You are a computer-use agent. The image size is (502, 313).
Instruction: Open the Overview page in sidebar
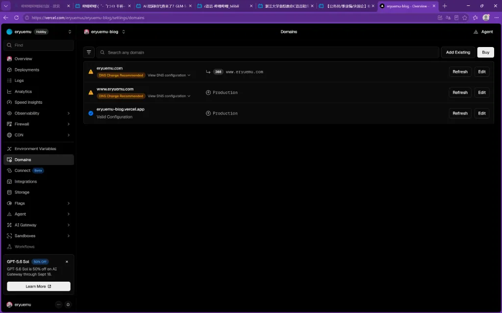click(x=39, y=59)
